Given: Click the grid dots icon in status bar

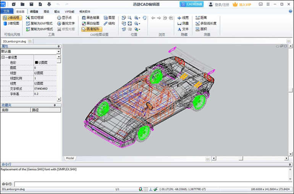Looking at the screenshot, I should (x=145, y=189).
